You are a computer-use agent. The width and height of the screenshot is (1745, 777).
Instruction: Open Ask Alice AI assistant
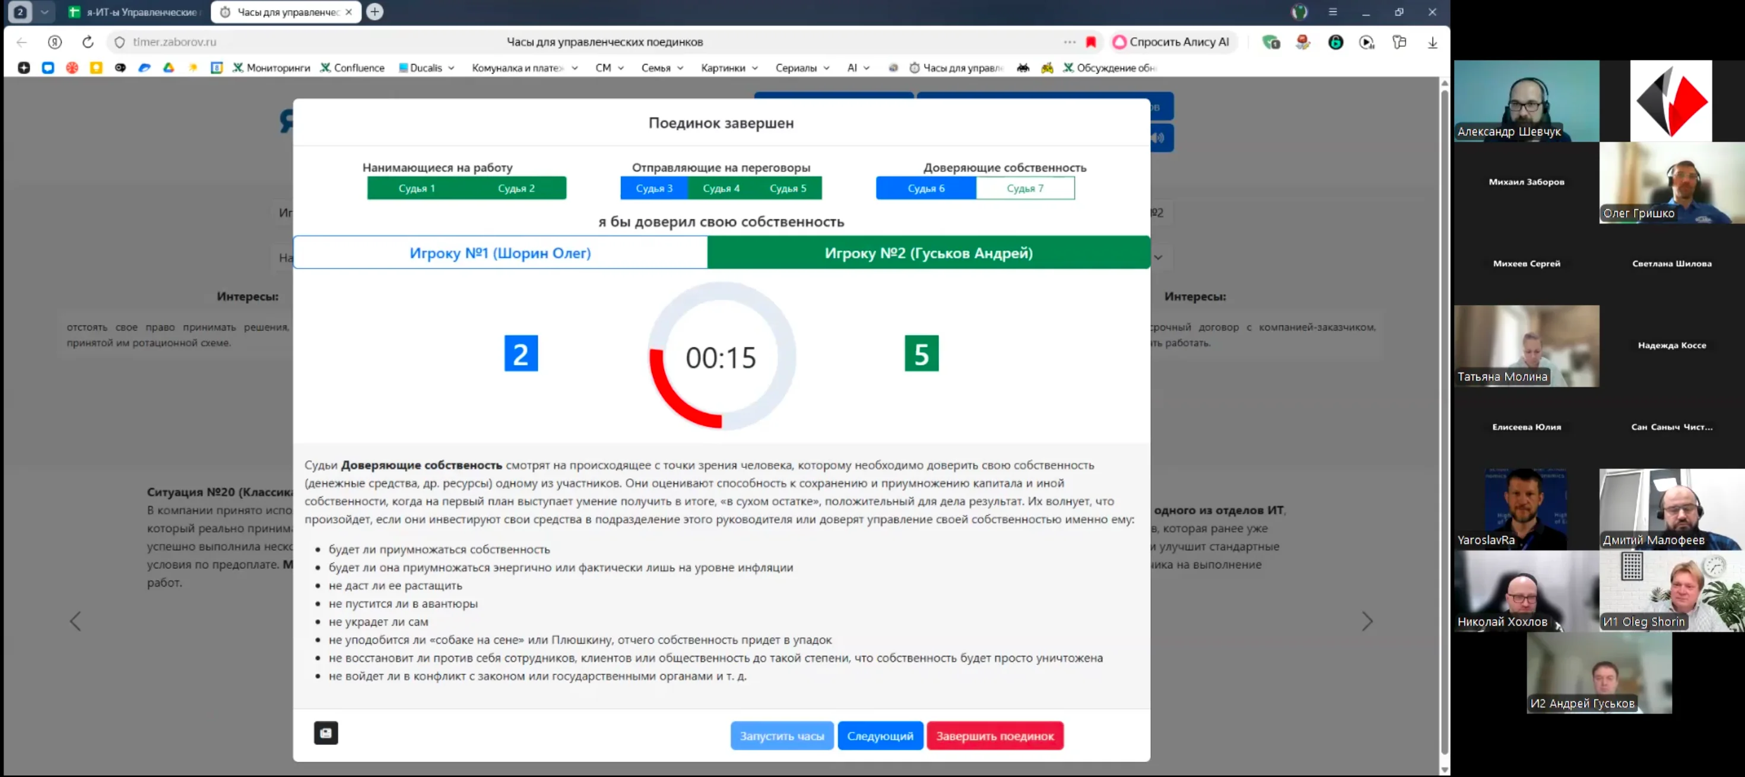tap(1170, 42)
